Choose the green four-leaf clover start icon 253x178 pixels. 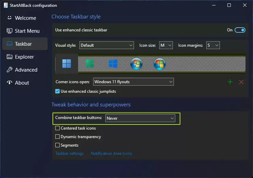[90, 64]
